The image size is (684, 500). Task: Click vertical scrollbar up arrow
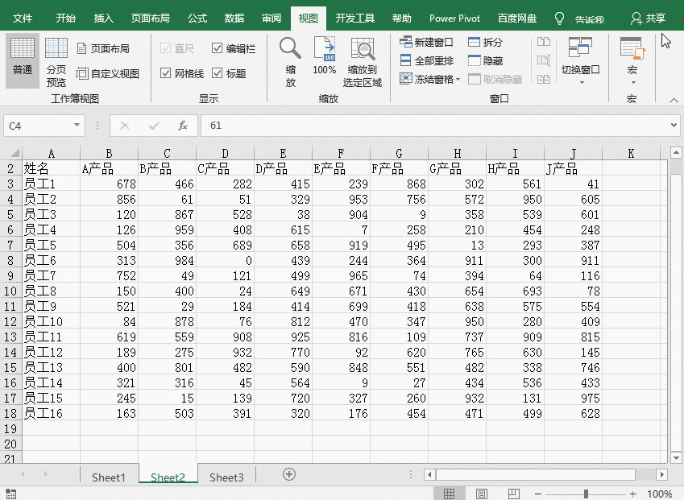(x=676, y=152)
